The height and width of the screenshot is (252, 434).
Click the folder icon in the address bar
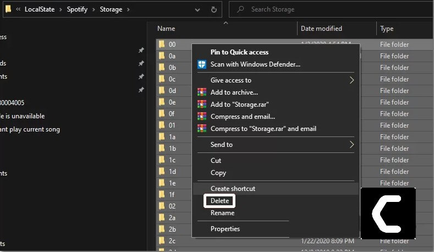(8, 9)
